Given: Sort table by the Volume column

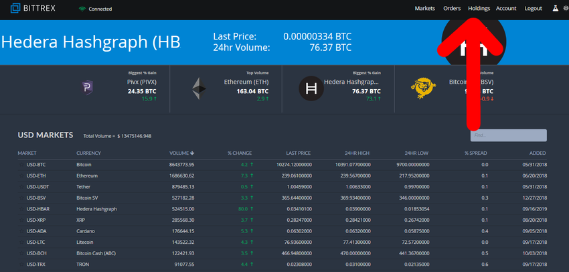Looking at the screenshot, I should [181, 153].
